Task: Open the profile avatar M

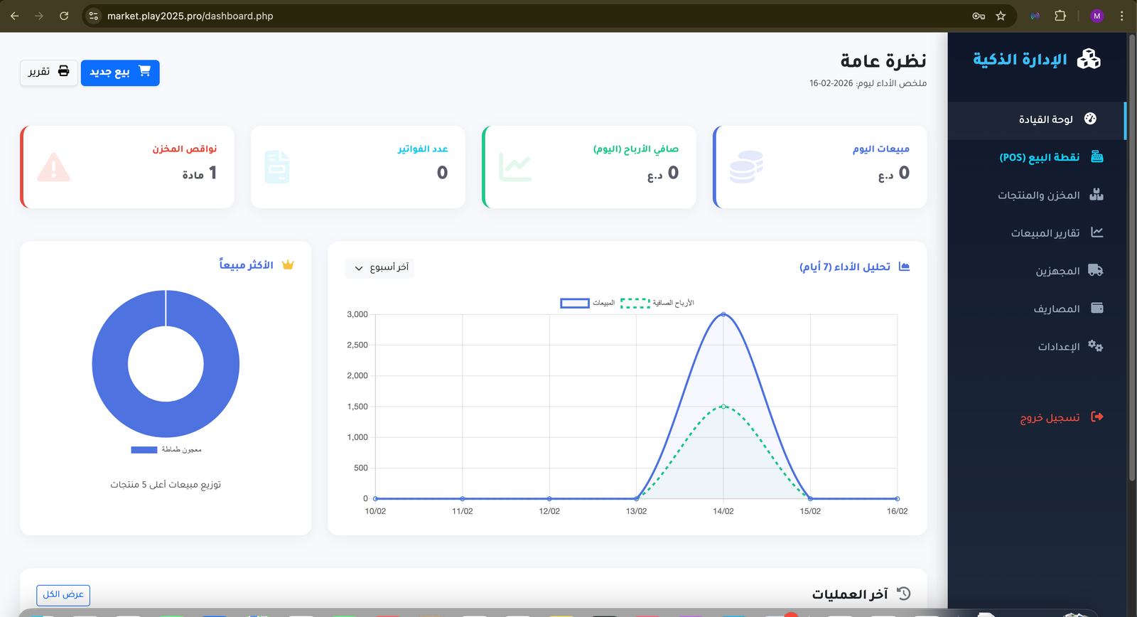Action: [x=1096, y=16]
